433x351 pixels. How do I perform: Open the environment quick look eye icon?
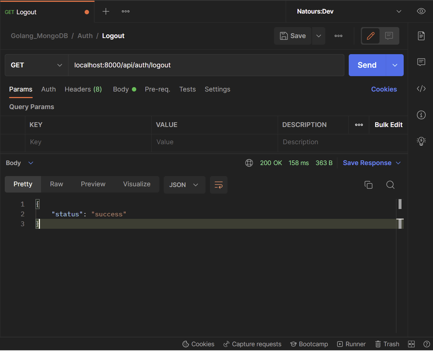tap(421, 11)
